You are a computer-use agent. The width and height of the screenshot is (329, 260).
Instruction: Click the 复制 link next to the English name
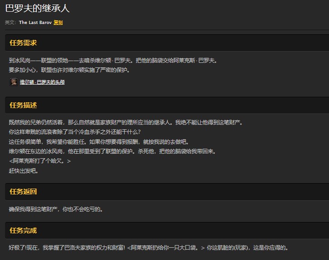tap(58, 22)
